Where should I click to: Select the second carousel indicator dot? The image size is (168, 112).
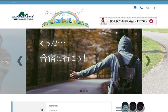[x=84, y=91]
